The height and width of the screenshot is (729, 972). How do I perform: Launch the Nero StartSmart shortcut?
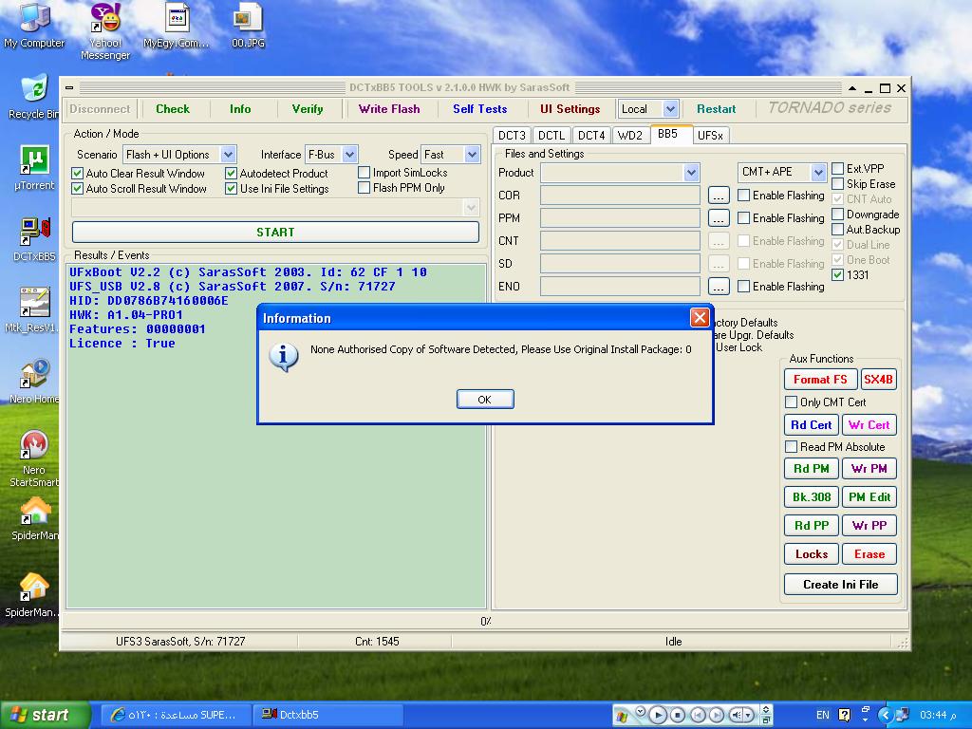pyautogui.click(x=34, y=458)
